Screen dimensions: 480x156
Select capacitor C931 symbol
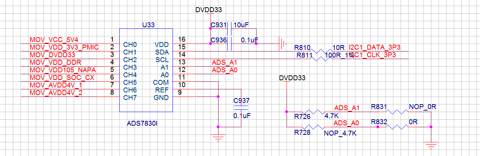pos(229,28)
